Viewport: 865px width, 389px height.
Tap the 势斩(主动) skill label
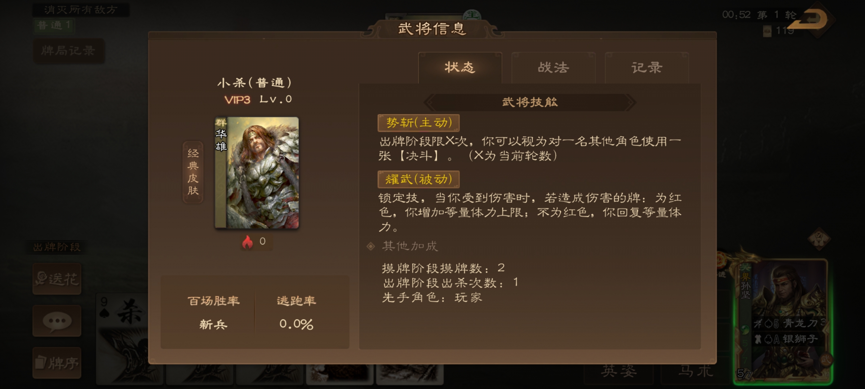click(x=418, y=123)
